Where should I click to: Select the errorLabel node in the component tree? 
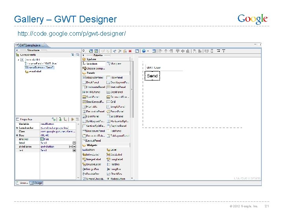coord(33,71)
